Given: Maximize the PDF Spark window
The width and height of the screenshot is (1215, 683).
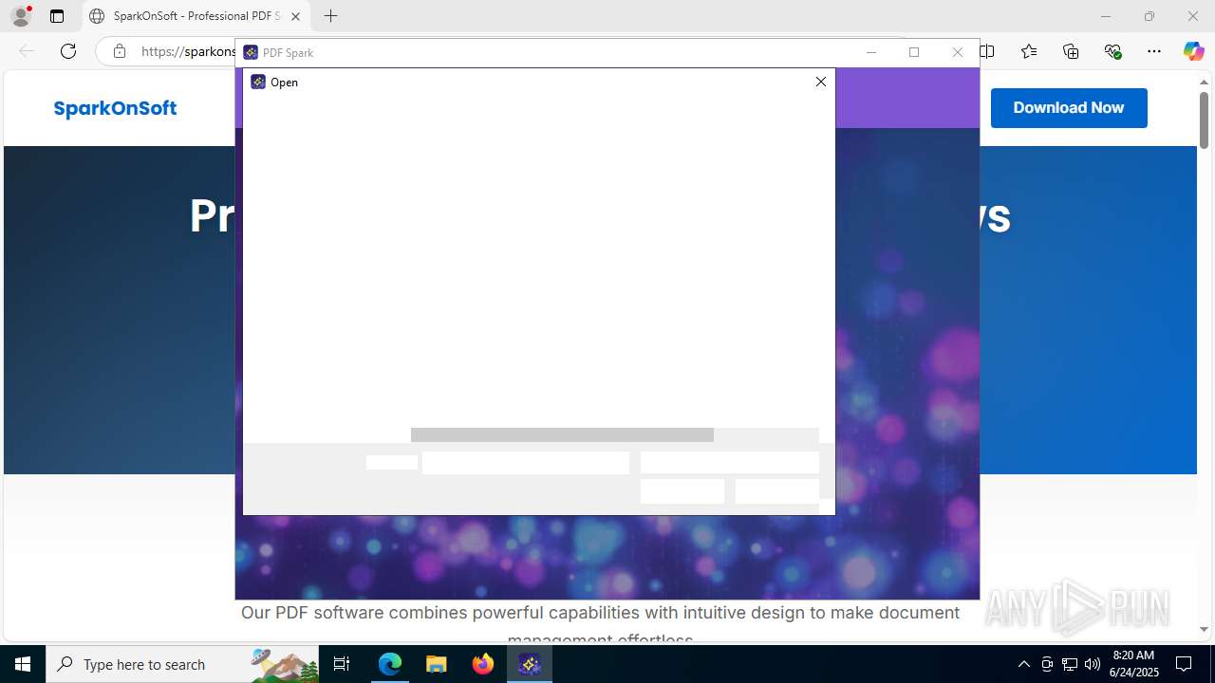Looking at the screenshot, I should pos(914,52).
